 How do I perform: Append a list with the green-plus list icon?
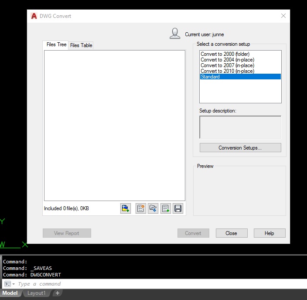pyautogui.click(x=165, y=208)
